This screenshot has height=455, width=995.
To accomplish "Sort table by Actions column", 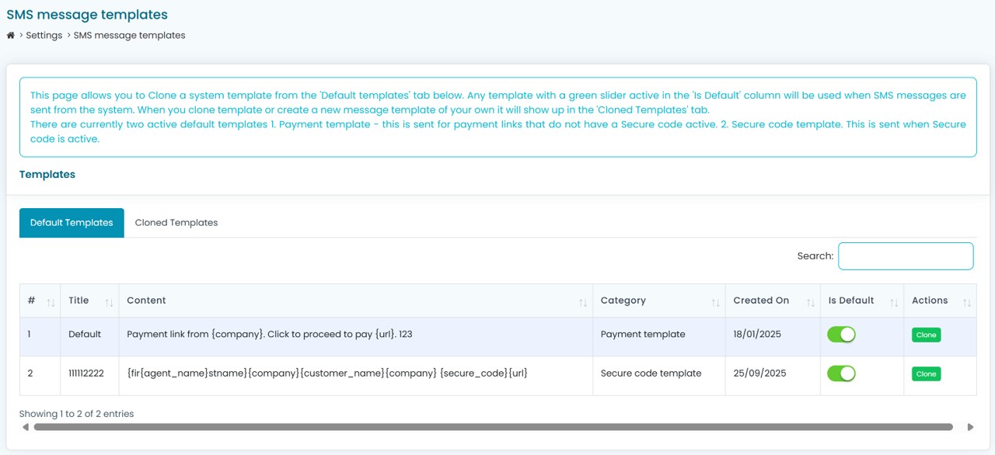I will click(966, 302).
